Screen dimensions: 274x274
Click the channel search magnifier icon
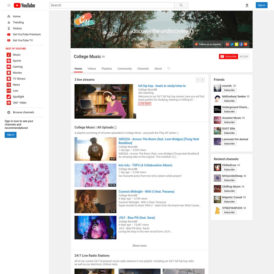(x=169, y=68)
